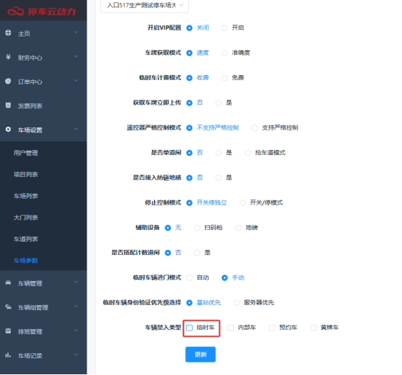Click the 财务中心 yen icon
The width and height of the screenshot is (402, 375).
8,57
